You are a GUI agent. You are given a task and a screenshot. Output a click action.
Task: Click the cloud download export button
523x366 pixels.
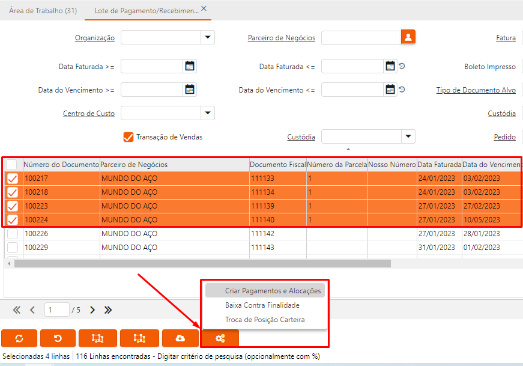tap(180, 338)
